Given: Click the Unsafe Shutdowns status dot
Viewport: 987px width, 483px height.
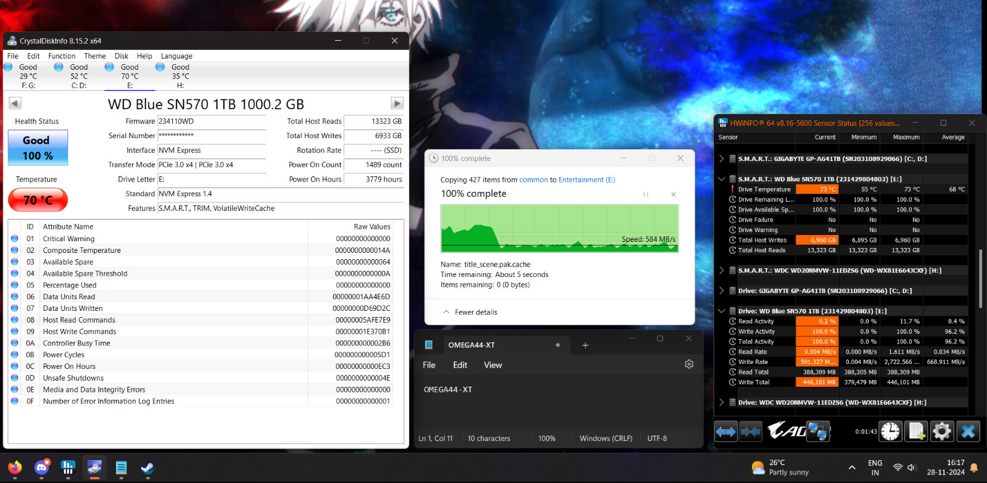Looking at the screenshot, I should tap(15, 378).
